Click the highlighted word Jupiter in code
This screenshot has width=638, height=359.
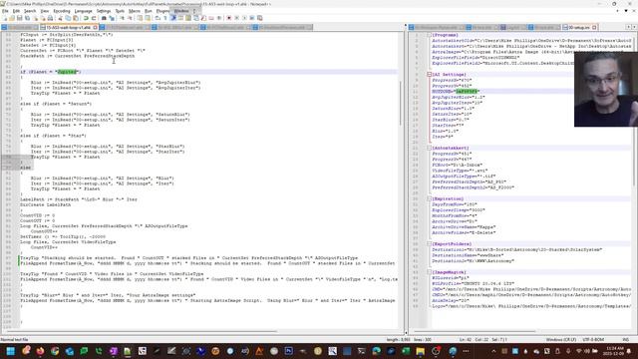coord(67,72)
